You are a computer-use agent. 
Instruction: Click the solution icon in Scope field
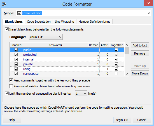tap(19, 13)
